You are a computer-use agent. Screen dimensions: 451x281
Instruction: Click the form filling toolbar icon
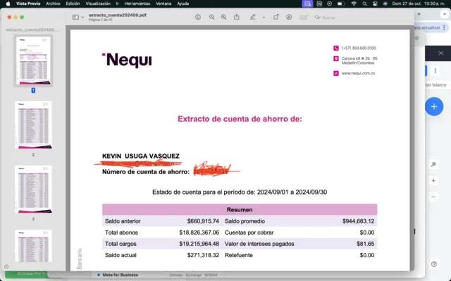click(x=305, y=16)
